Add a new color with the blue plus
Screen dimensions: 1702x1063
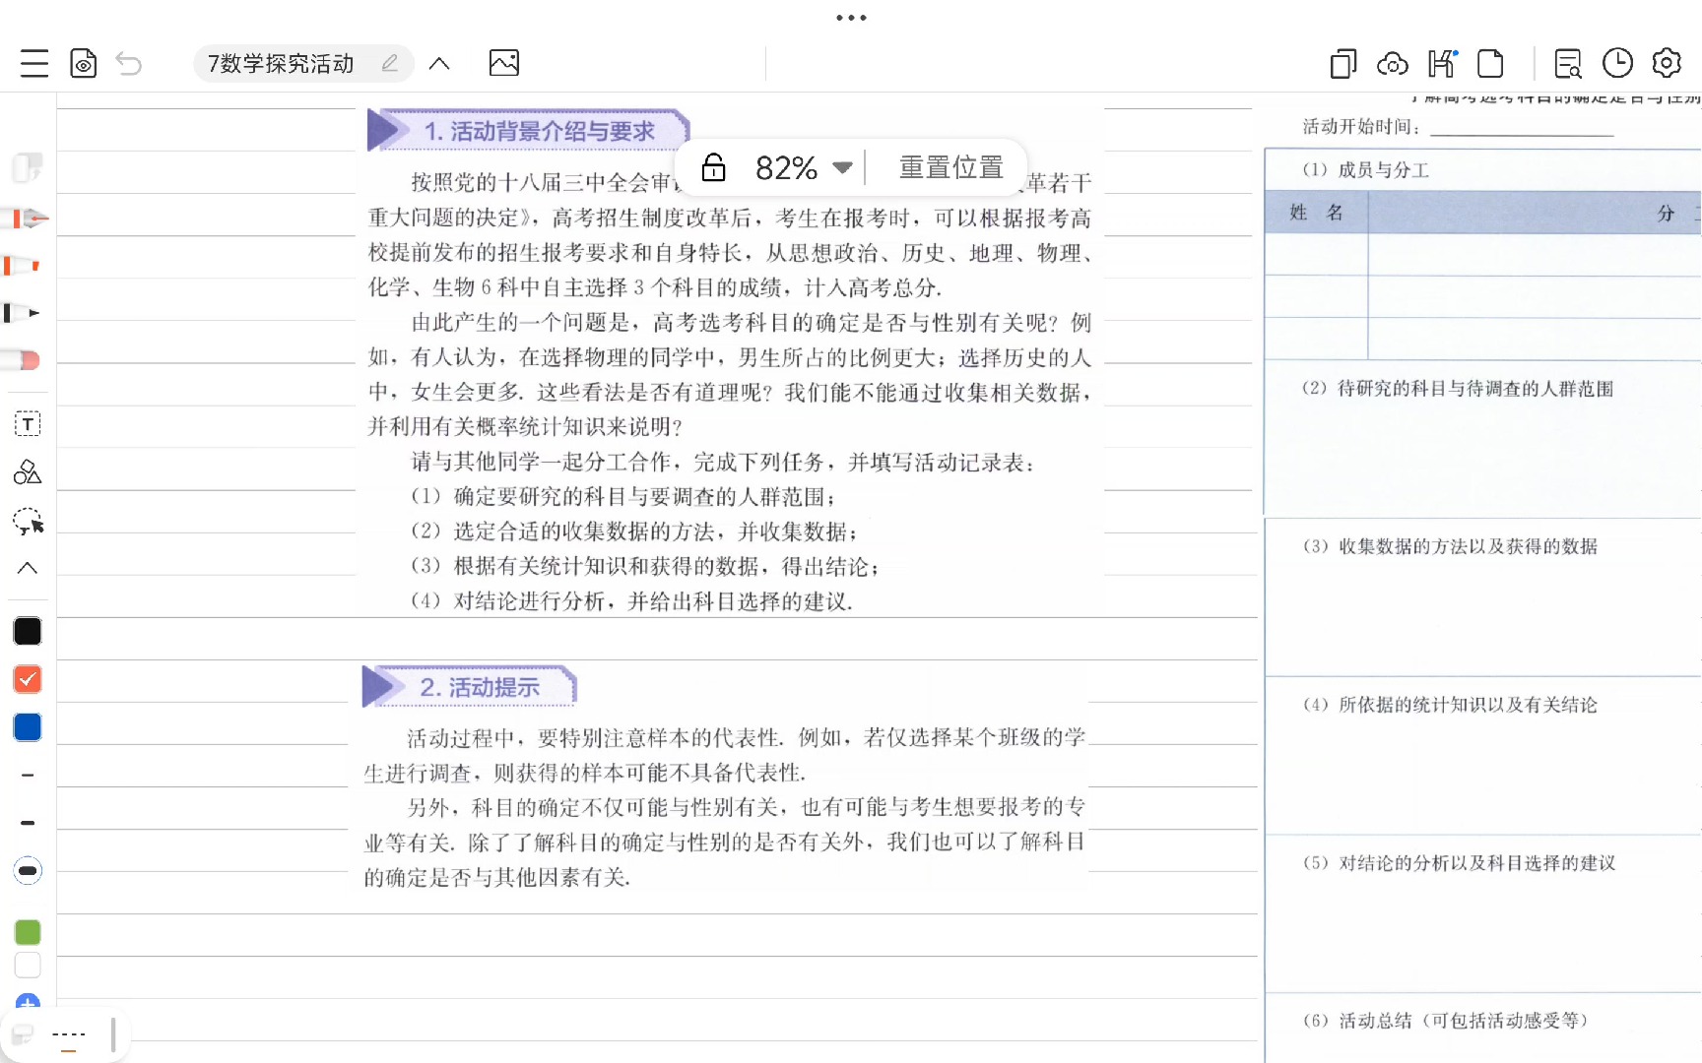tap(28, 1002)
